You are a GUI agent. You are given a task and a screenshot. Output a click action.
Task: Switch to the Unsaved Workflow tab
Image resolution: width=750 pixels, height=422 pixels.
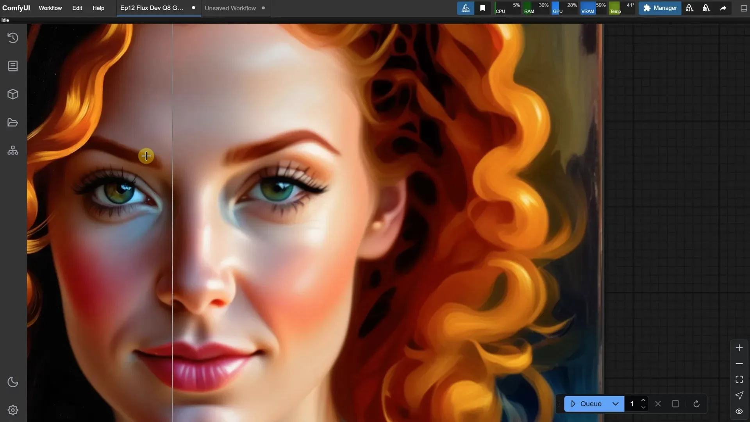pos(230,8)
